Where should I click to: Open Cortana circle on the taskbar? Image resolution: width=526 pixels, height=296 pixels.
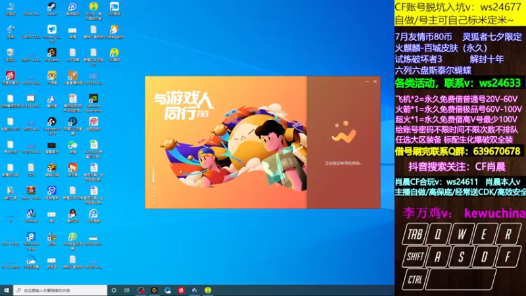click(114, 290)
